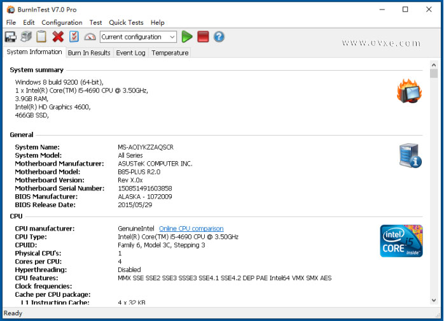Click the Intel(R) HD Graphics 4600 line
The height and width of the screenshot is (321, 444).
pyautogui.click(x=53, y=107)
